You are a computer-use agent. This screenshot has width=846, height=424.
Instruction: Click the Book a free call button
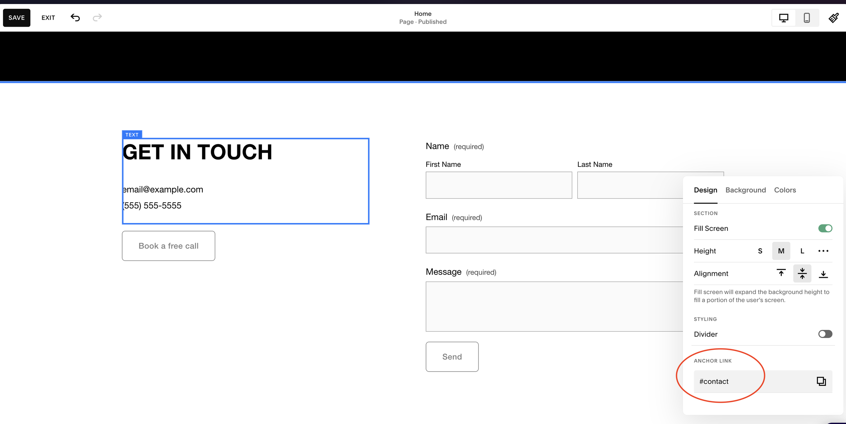169,246
